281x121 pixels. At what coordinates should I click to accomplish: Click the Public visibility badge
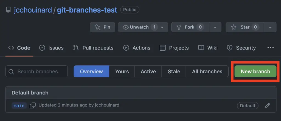(130, 10)
